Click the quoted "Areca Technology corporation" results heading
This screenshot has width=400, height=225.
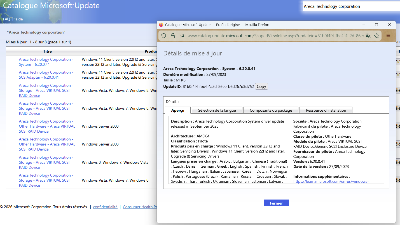click(36, 32)
